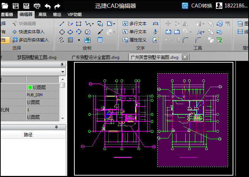Click the green color swatch 以图层
Image resolution: width=249 pixels, height=177 pixels.
[x=30, y=87]
